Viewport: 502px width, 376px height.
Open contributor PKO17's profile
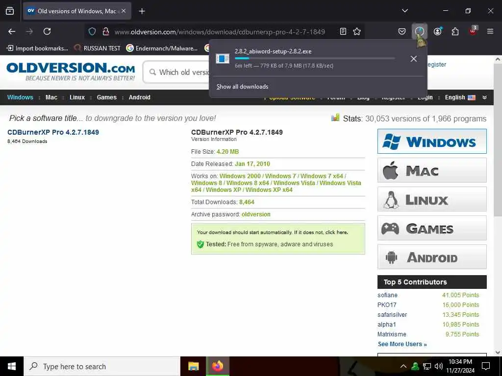click(x=387, y=305)
